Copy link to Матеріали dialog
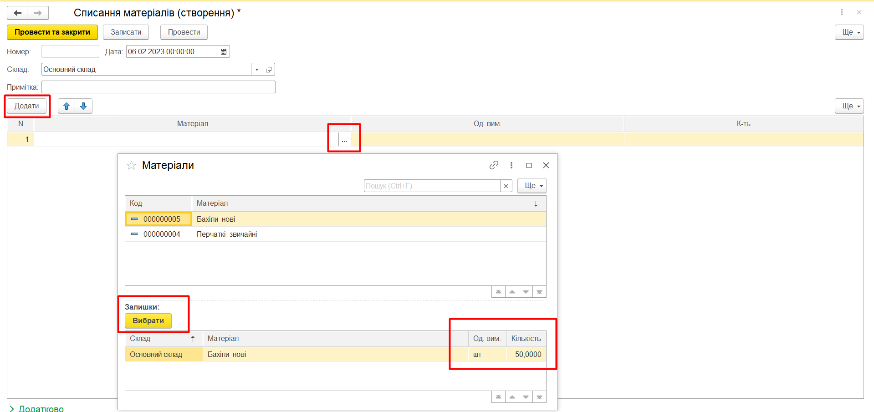This screenshot has height=412, width=874. click(x=494, y=165)
